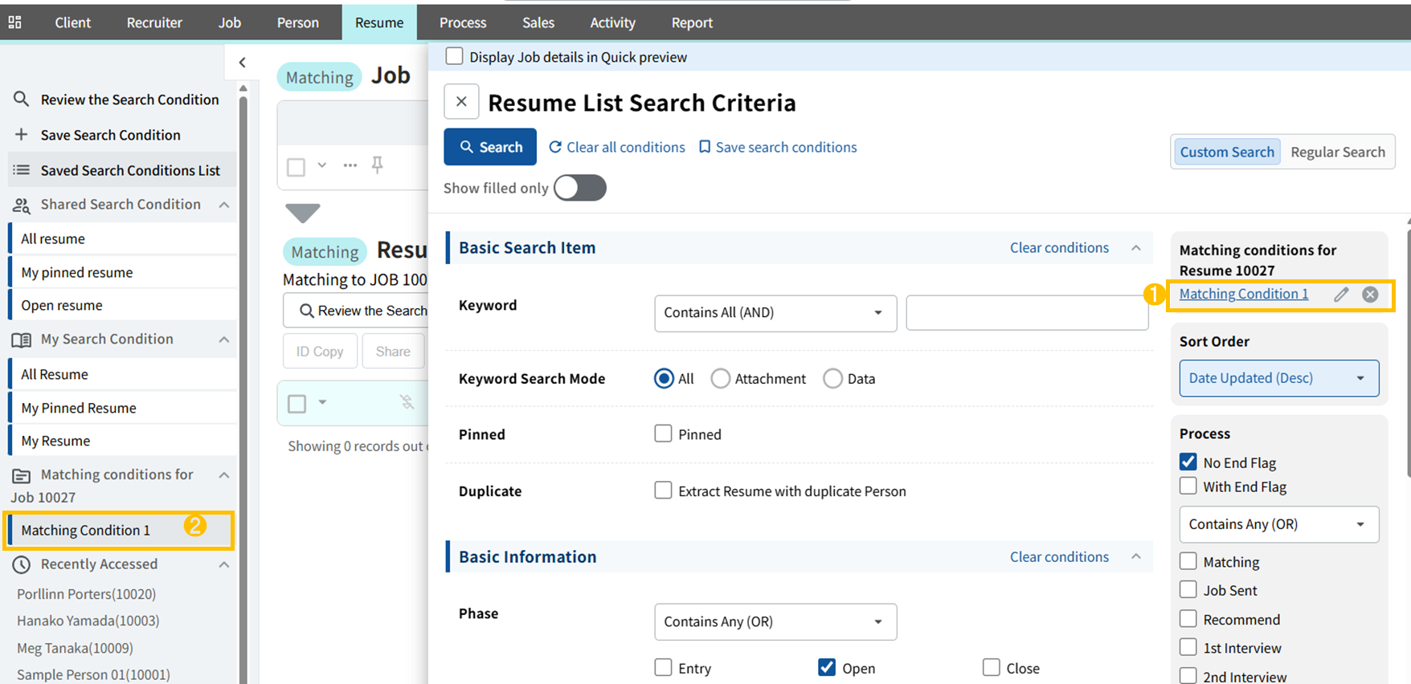1411x684 pixels.
Task: Click the Save search conditions bookmark link
Action: [777, 147]
